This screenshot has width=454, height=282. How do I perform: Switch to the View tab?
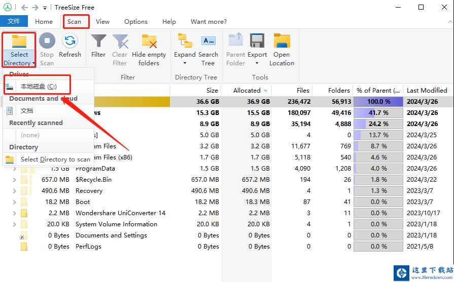[103, 22]
